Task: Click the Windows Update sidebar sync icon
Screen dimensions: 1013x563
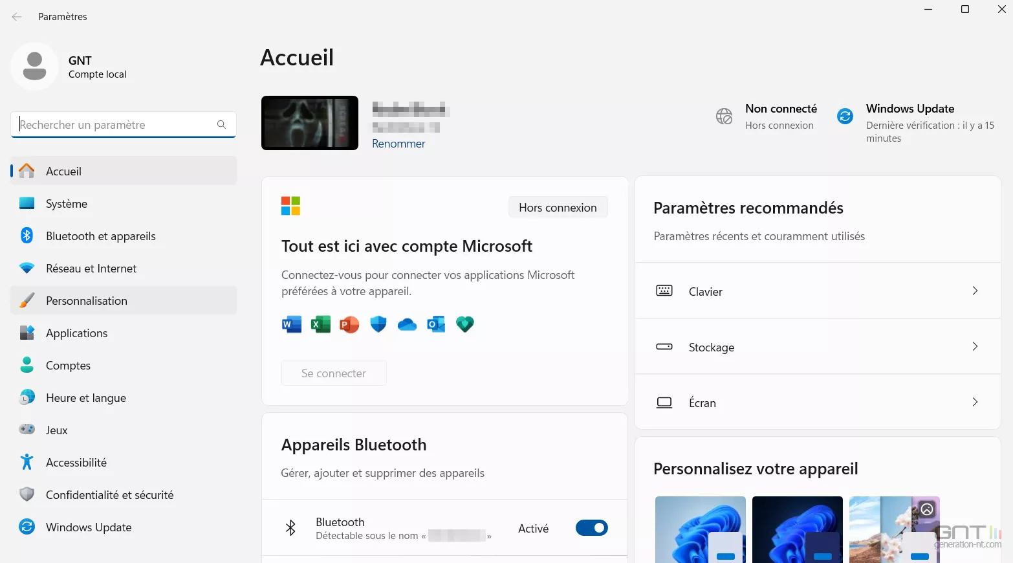Action: (x=27, y=527)
